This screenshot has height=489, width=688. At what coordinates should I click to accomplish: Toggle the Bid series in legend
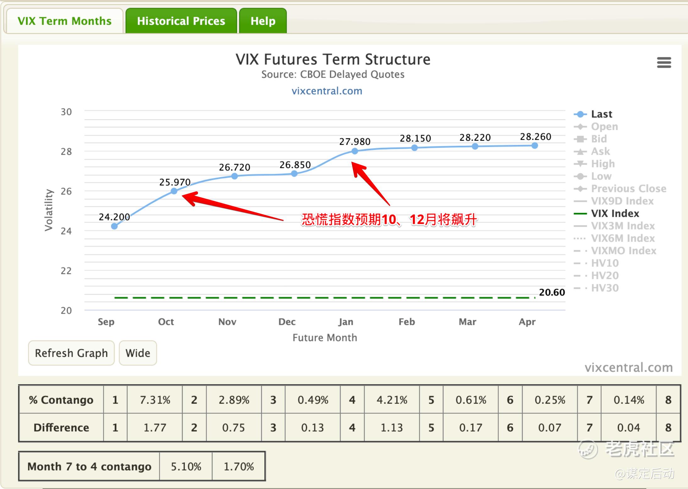(x=590, y=139)
